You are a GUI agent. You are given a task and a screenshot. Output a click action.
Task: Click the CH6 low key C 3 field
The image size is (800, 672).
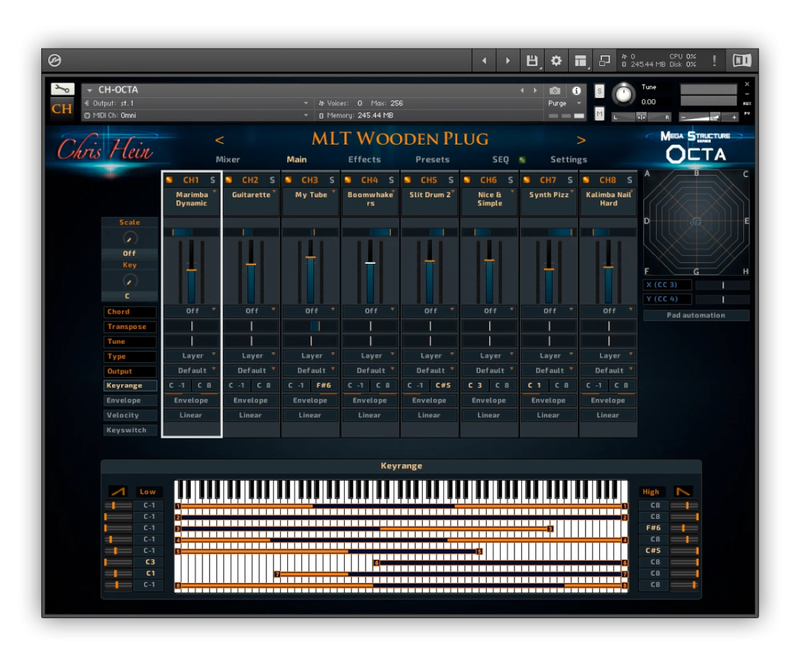(x=475, y=385)
